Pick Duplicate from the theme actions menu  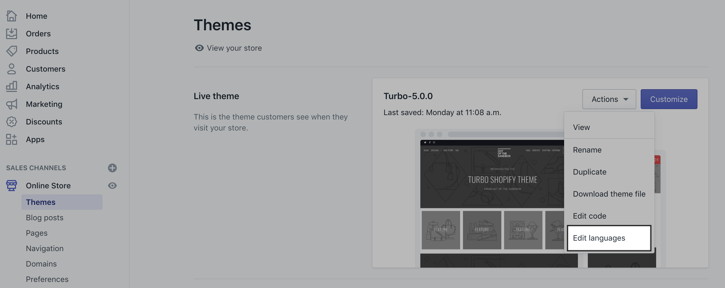tap(589, 172)
